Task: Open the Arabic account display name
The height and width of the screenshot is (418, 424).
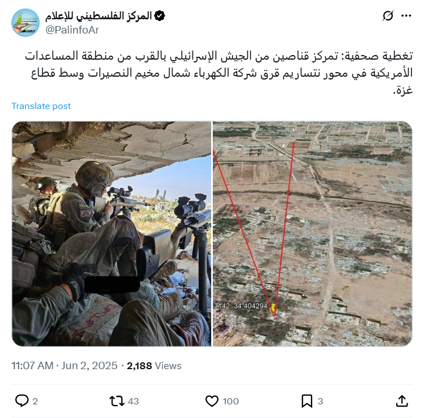Action: [x=98, y=16]
